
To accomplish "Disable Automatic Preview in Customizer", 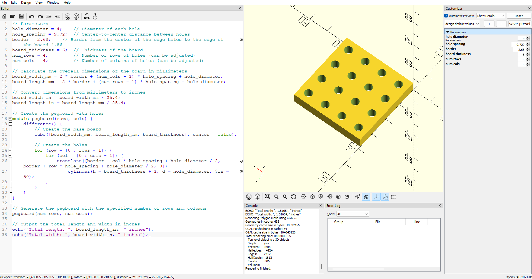I will (446, 16).
